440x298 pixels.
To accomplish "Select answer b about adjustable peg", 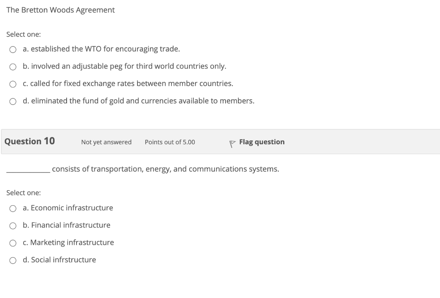I will click(x=13, y=66).
